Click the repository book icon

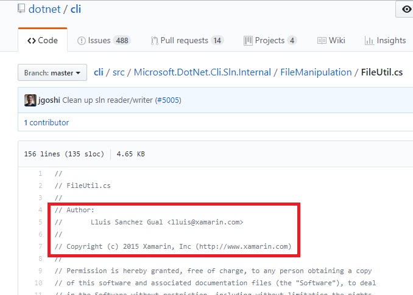[x=22, y=10]
